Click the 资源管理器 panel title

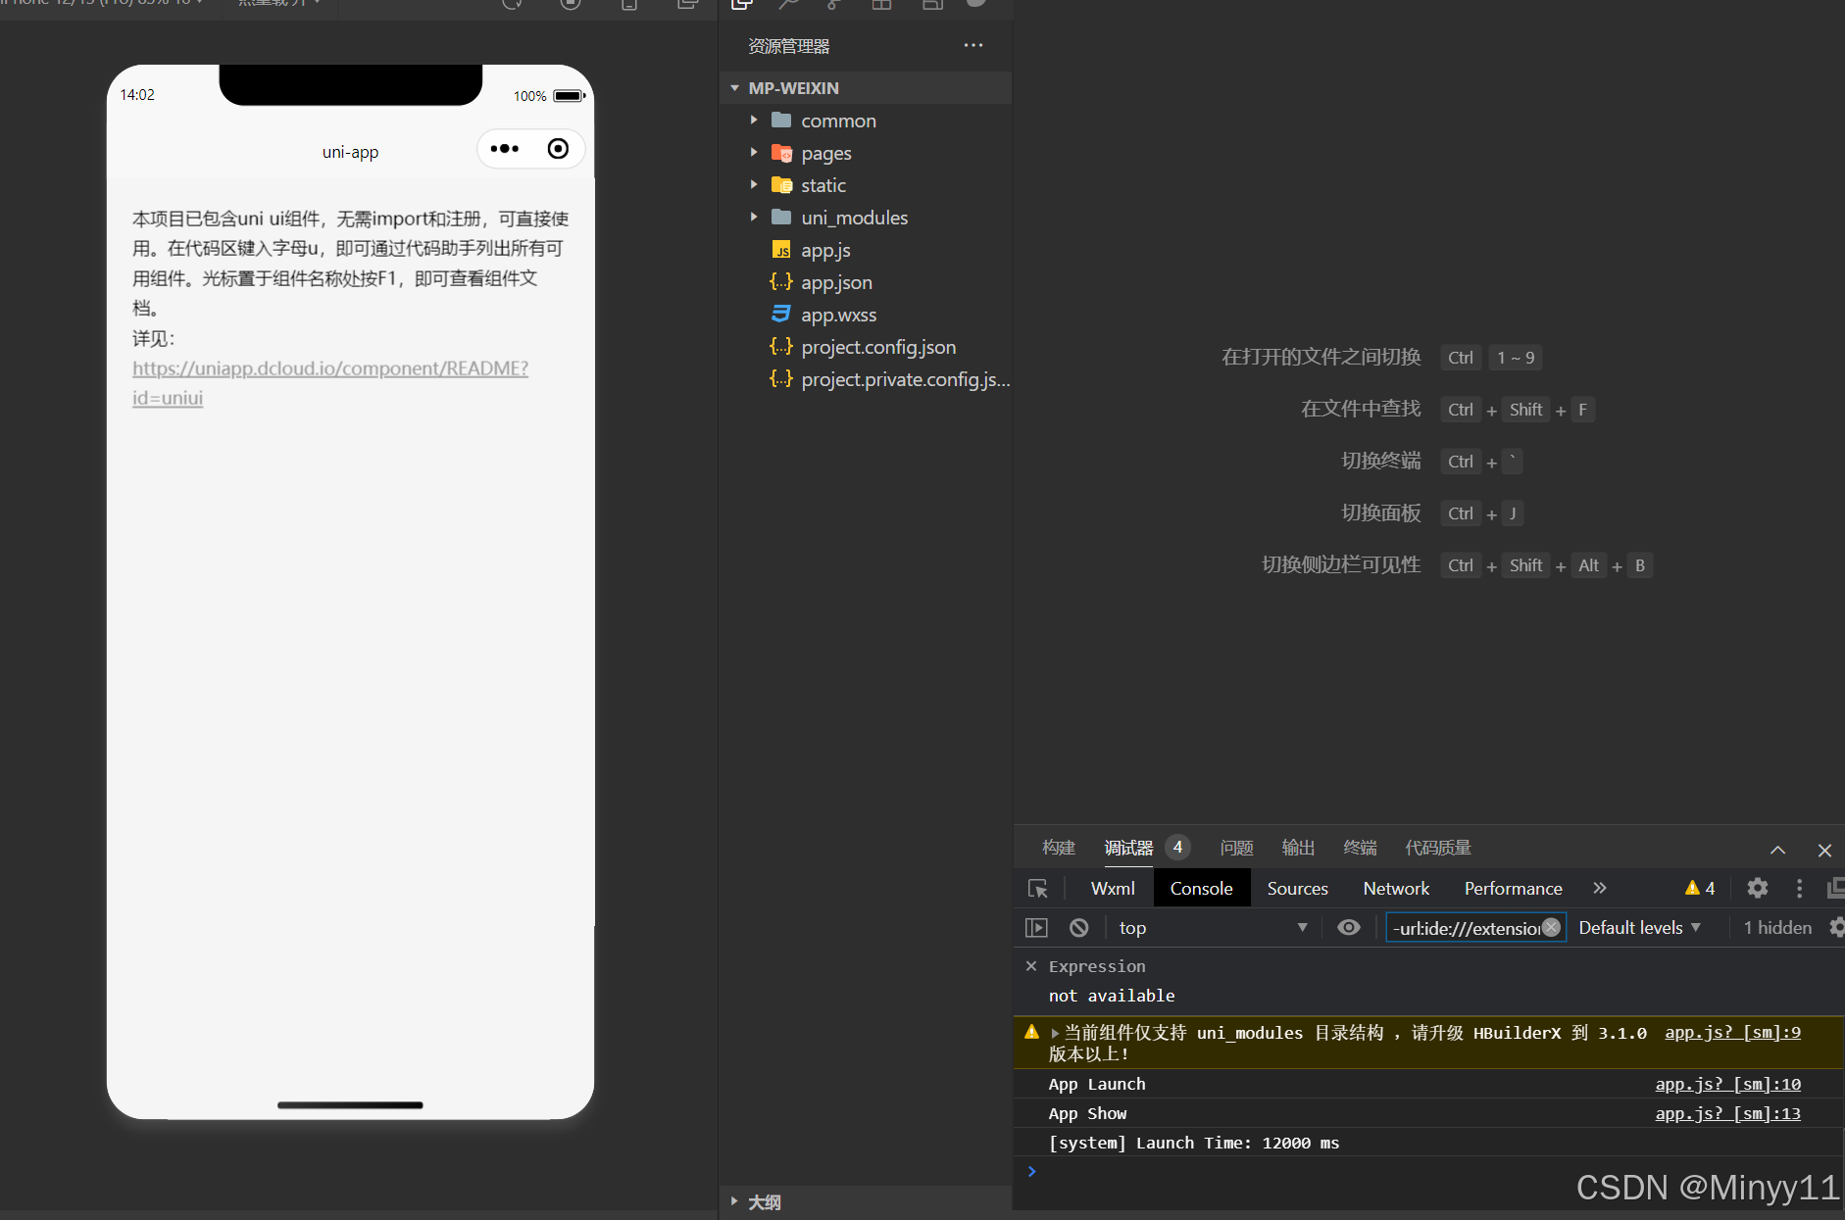click(x=788, y=46)
